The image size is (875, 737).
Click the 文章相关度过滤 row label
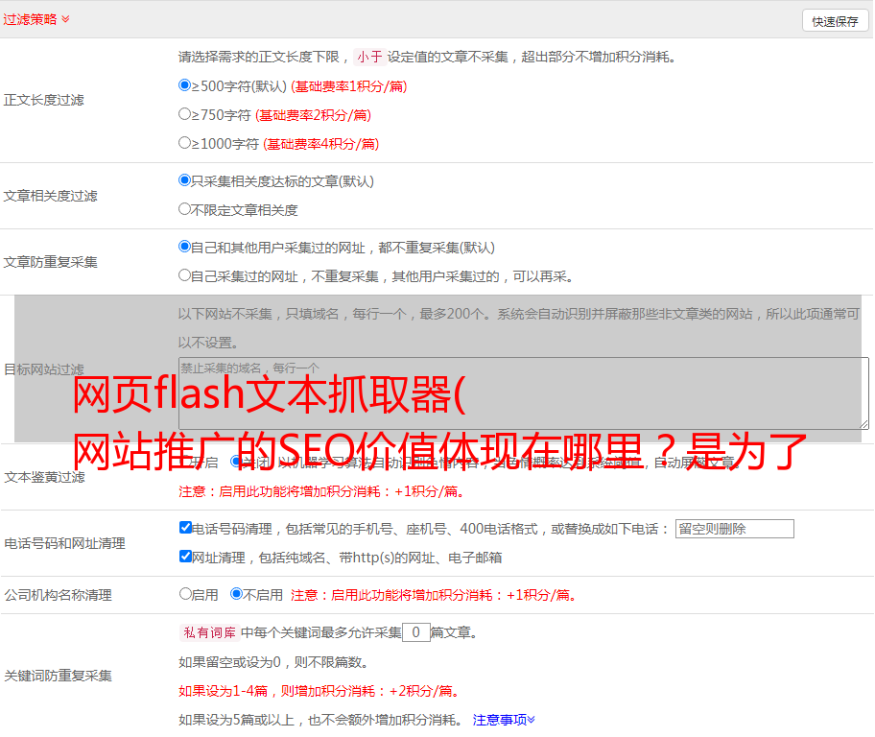pos(50,196)
